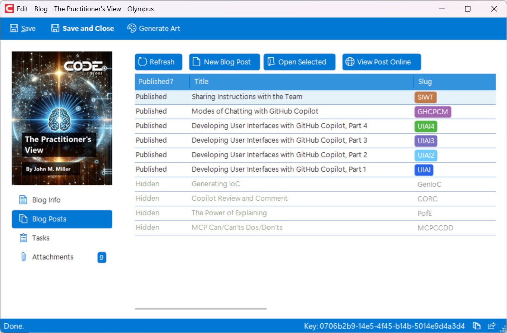Click the light blue UIAI2 slug tag

point(426,155)
